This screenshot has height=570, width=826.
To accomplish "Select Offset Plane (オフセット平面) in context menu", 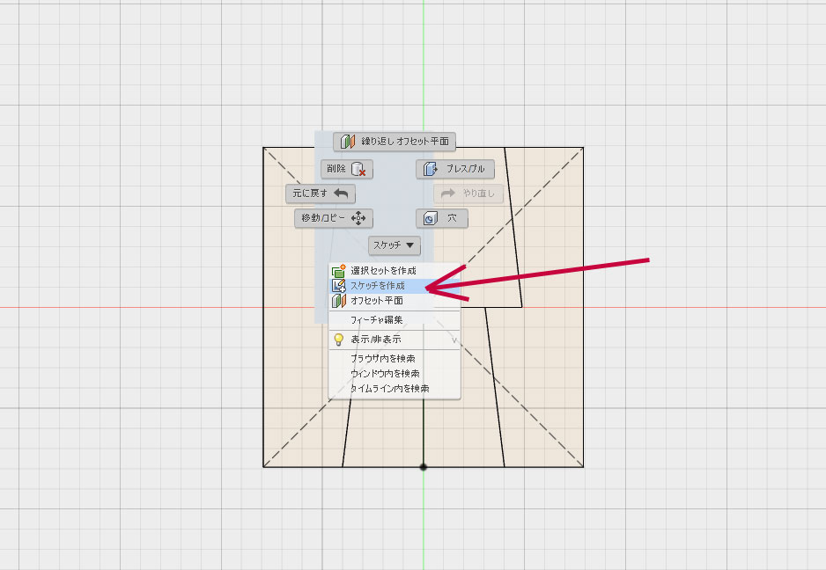I will pyautogui.click(x=377, y=301).
